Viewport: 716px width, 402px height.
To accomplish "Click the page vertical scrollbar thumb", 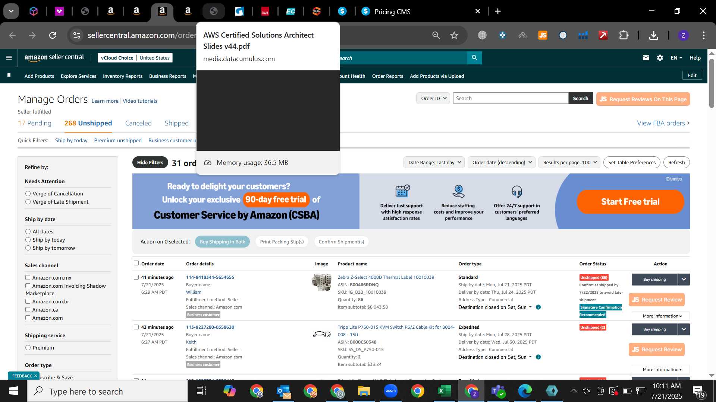I will 712,84.
